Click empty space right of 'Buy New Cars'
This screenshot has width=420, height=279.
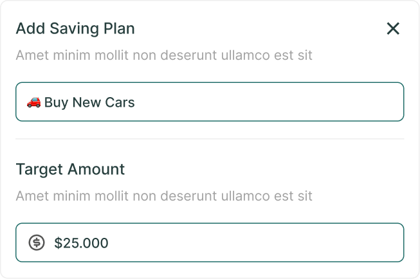(270, 102)
